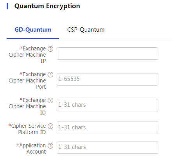Click the Quantum Encryption section heading
This screenshot has width=172, height=161.
coord(47,6)
